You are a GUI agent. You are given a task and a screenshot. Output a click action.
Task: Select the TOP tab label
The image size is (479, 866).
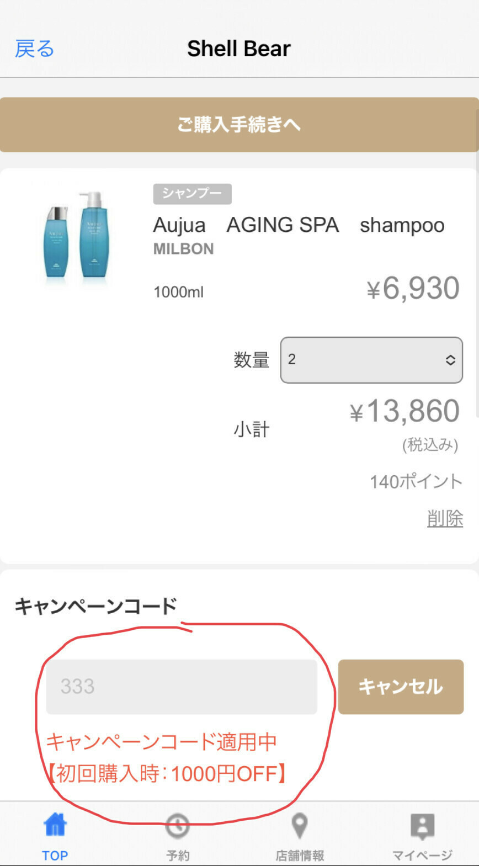coord(55,856)
